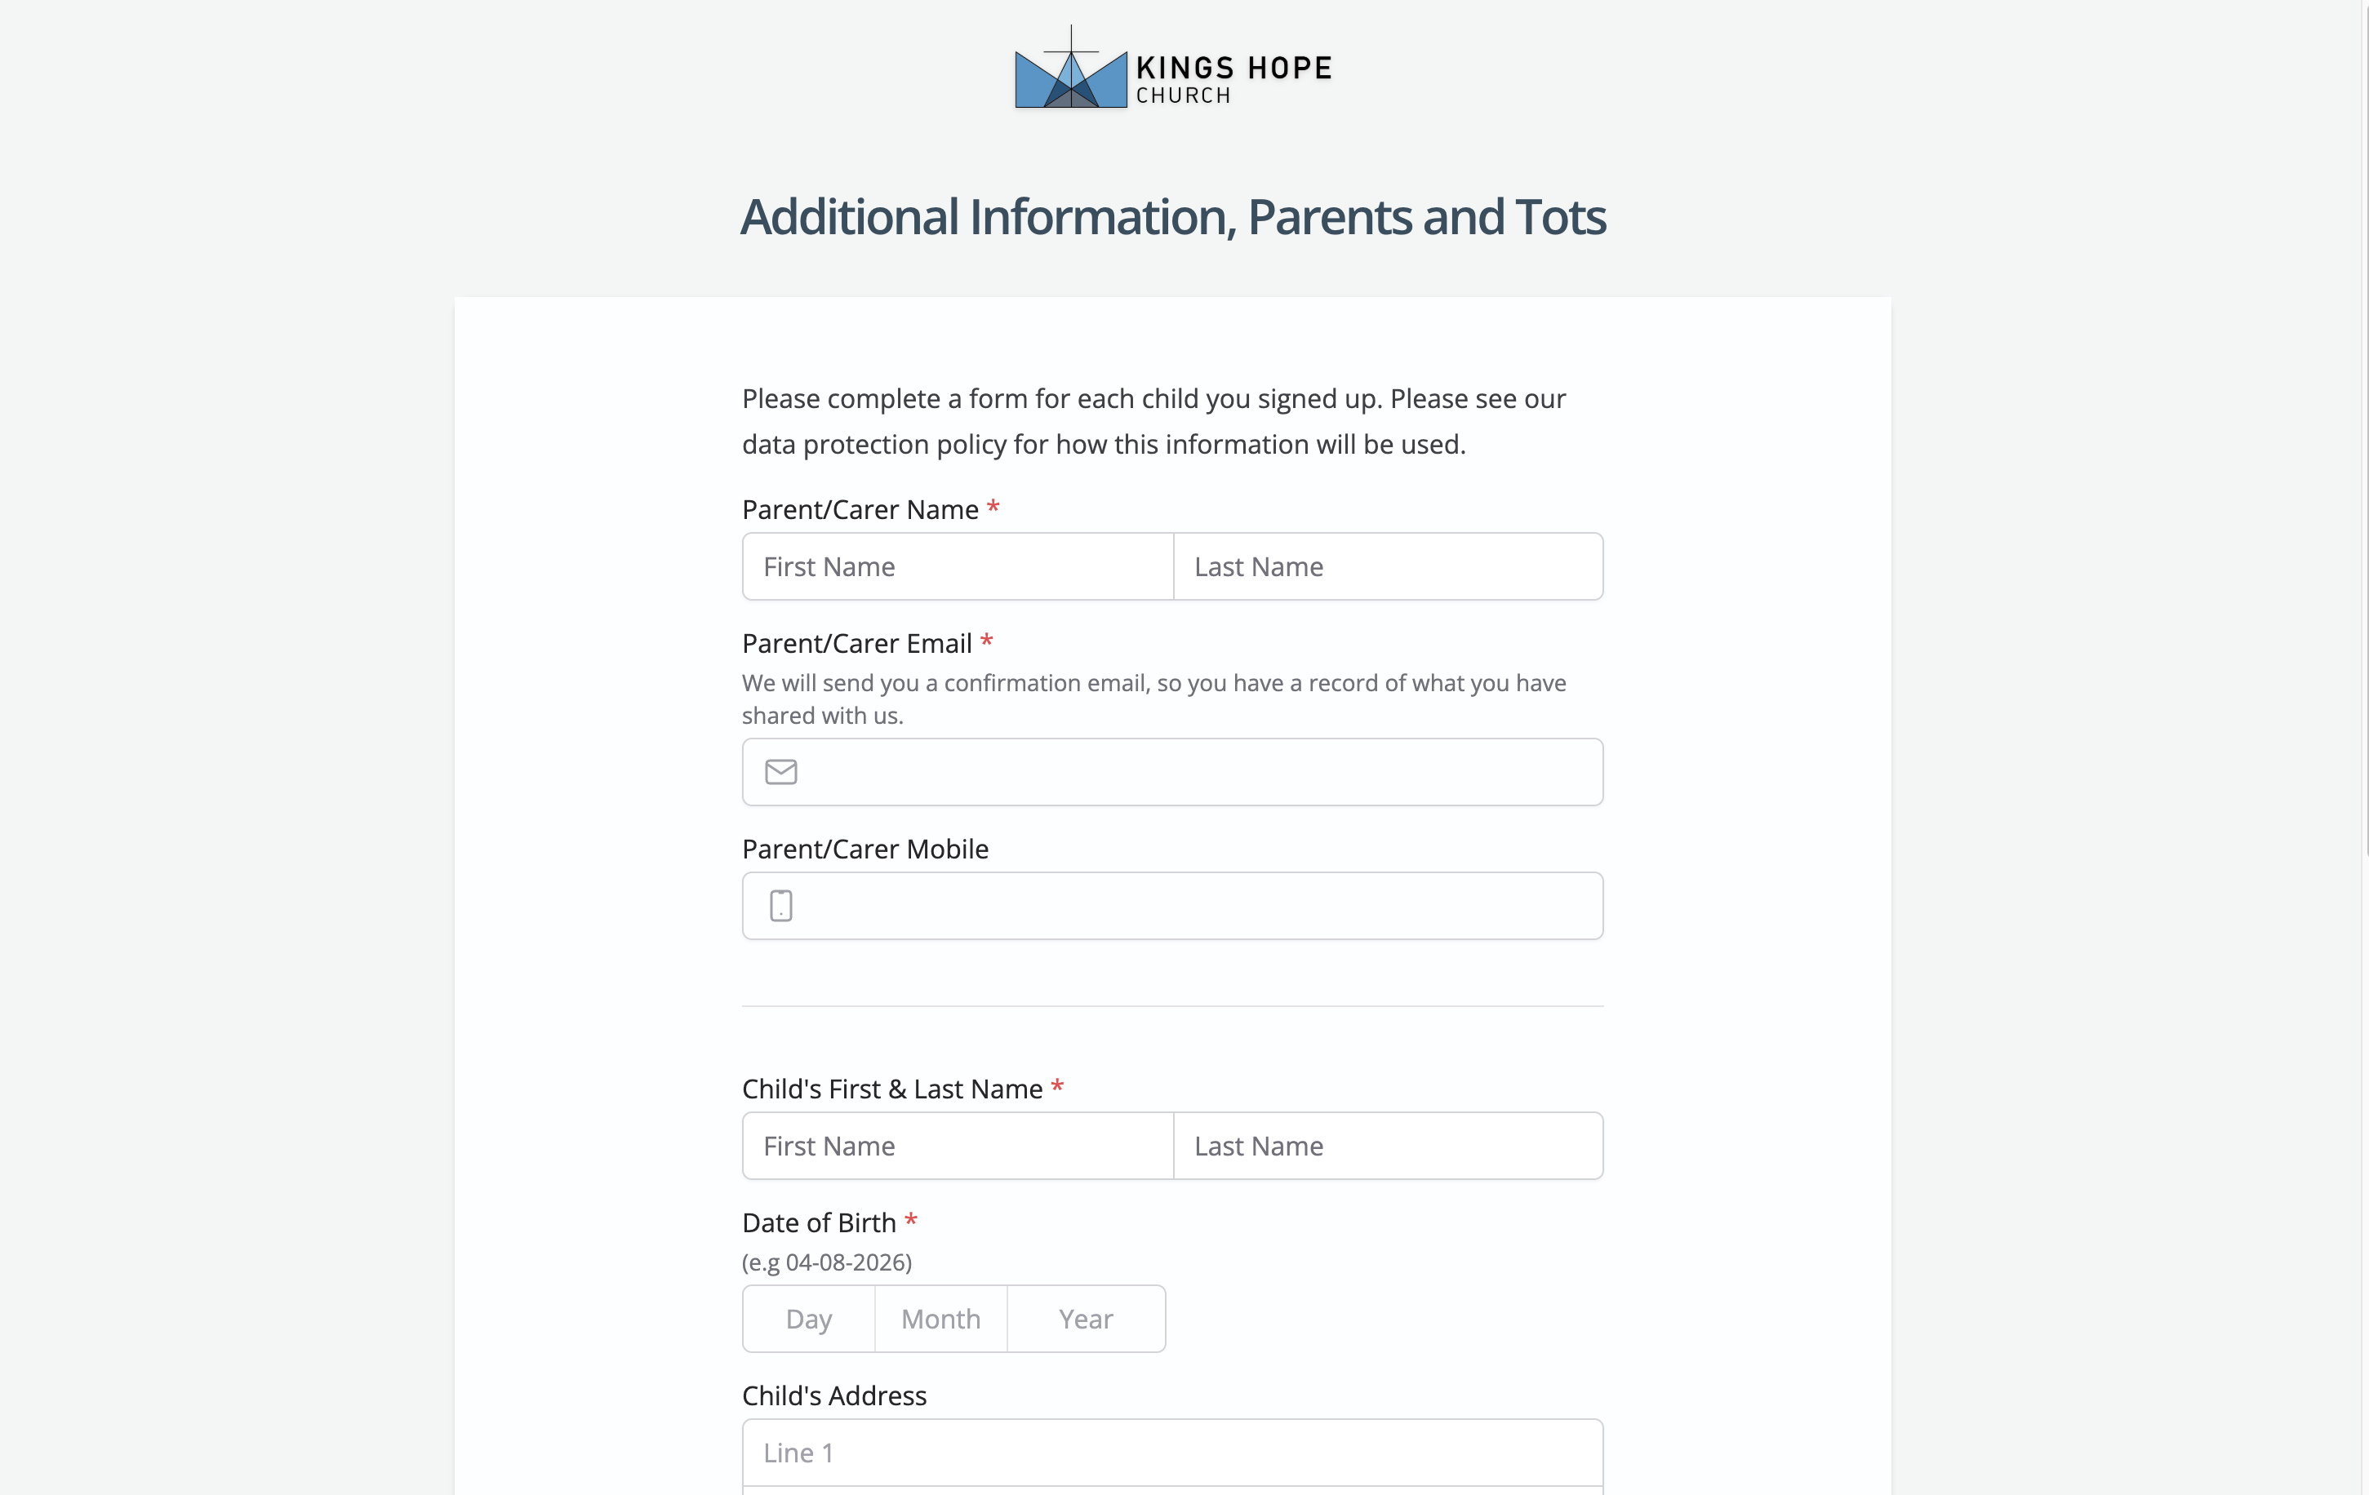This screenshot has height=1495, width=2369.
Task: Click the Parent/Carer Mobile label
Action: coord(864,849)
